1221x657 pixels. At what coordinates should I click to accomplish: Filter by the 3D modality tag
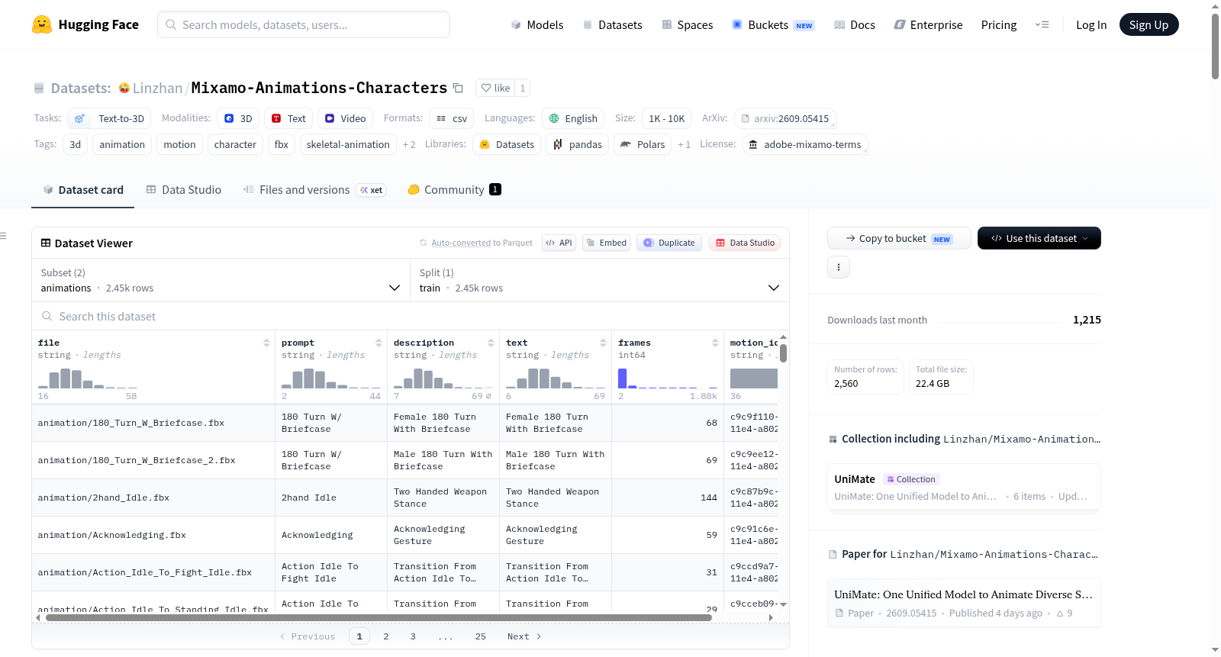point(238,118)
